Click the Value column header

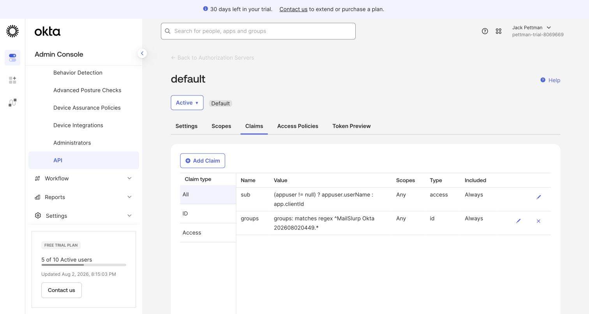tap(280, 180)
